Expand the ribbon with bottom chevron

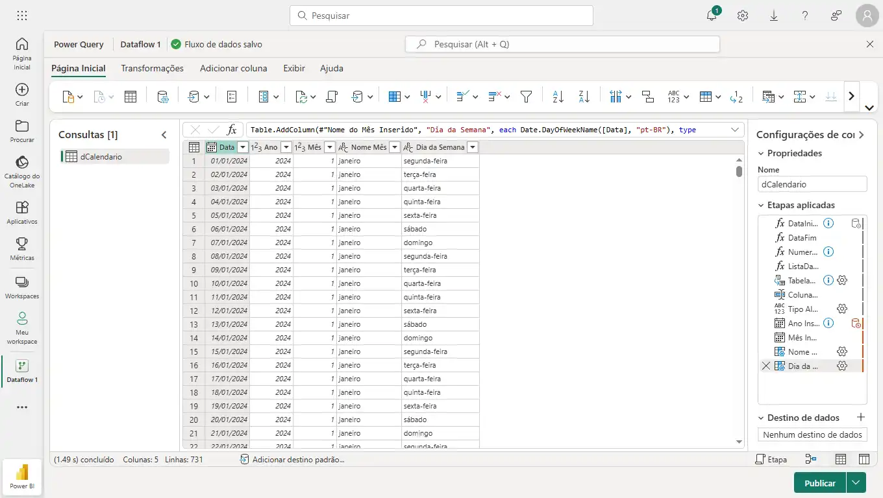[x=869, y=108]
